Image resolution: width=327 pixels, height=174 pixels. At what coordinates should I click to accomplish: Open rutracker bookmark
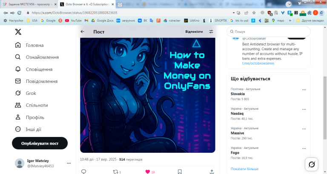172,20
